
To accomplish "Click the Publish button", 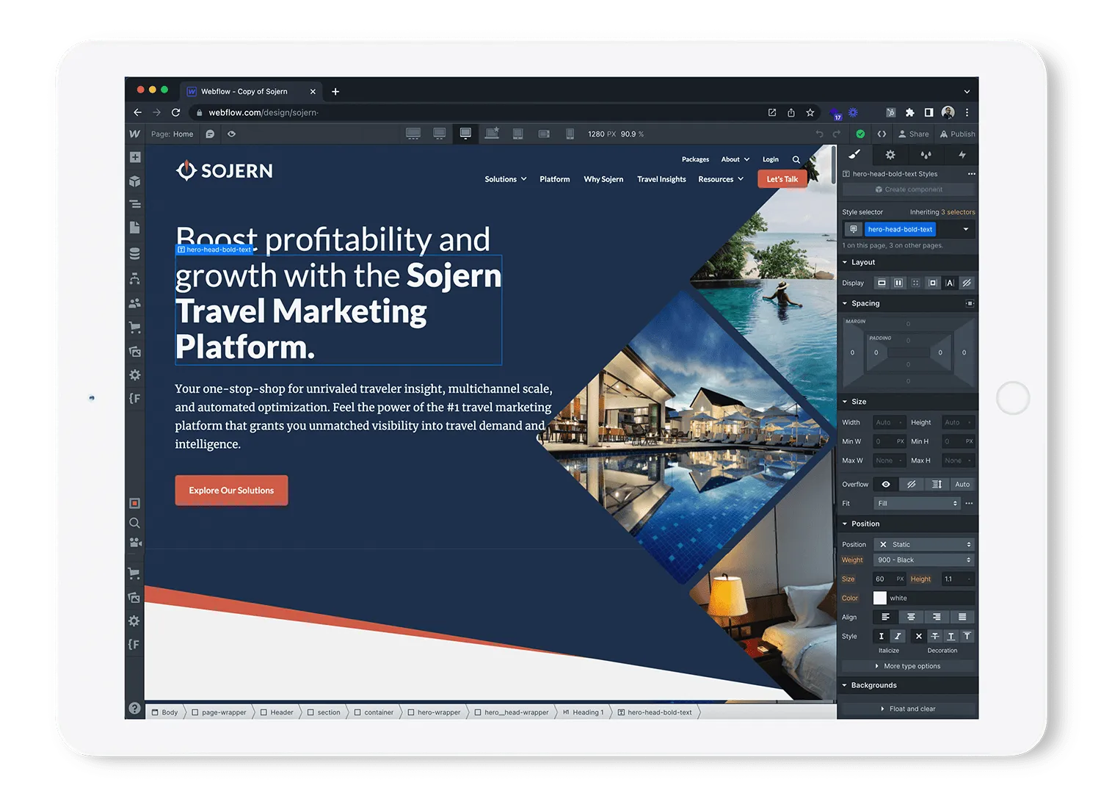I will point(957,134).
